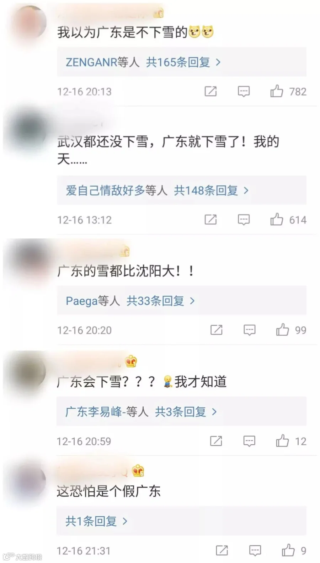320x563 pixels.
Task: Open ZENGANR's profile from the reply bar
Action: (x=91, y=62)
